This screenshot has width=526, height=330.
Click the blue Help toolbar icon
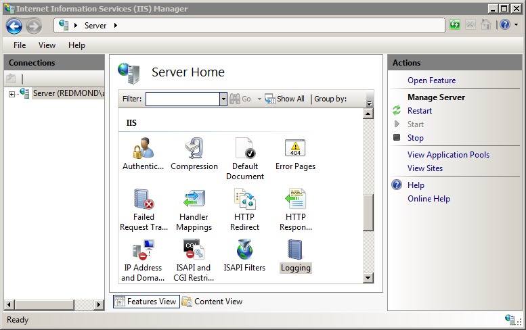click(x=505, y=25)
